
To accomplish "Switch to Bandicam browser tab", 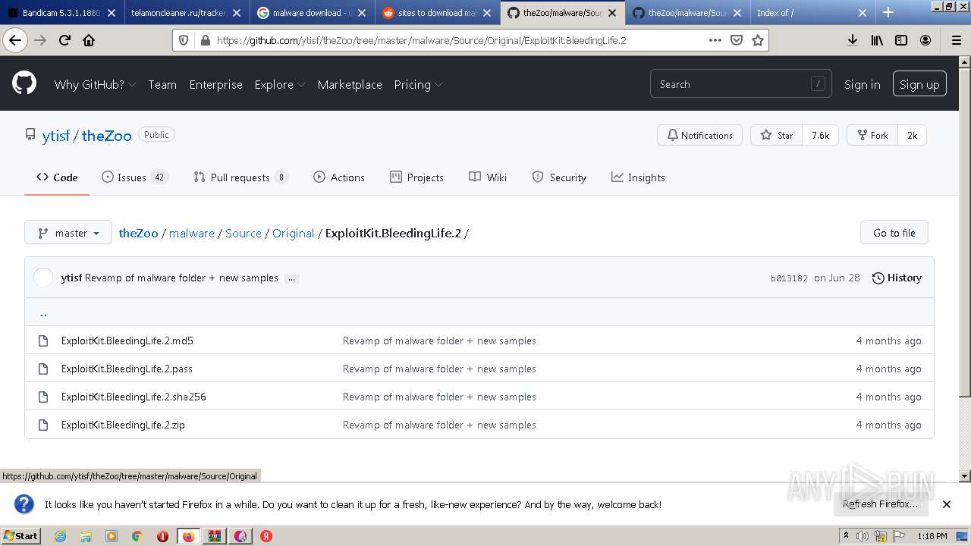I will [x=61, y=12].
